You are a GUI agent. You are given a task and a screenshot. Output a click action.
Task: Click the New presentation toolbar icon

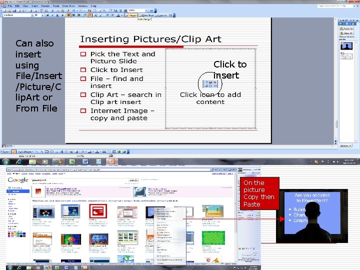click(x=4, y=10)
